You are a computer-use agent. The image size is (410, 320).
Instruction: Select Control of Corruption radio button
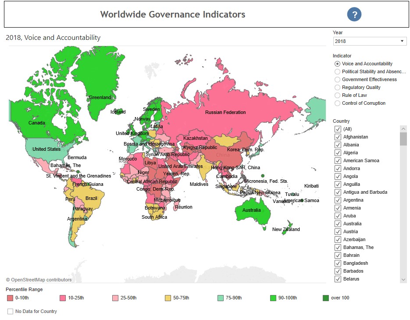337,103
